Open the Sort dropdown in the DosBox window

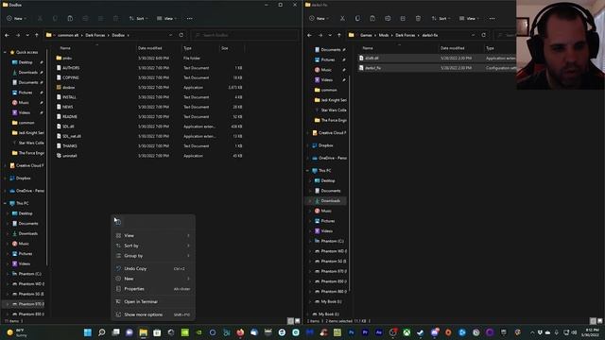point(139,19)
